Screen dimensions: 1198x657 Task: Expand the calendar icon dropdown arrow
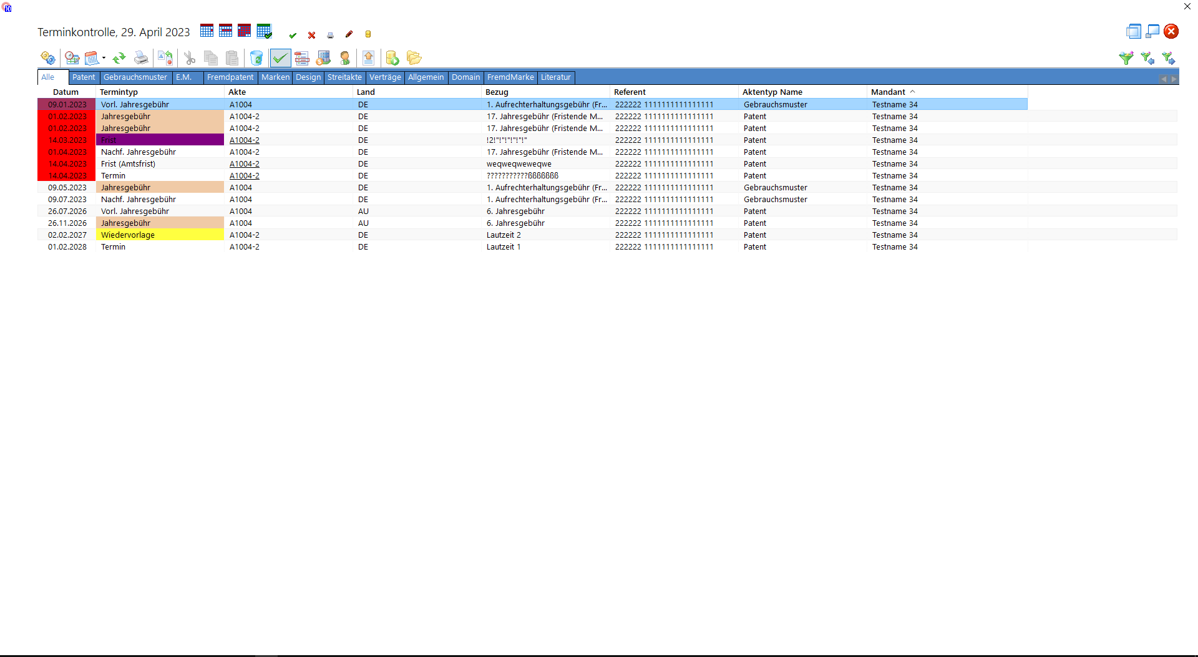104,58
